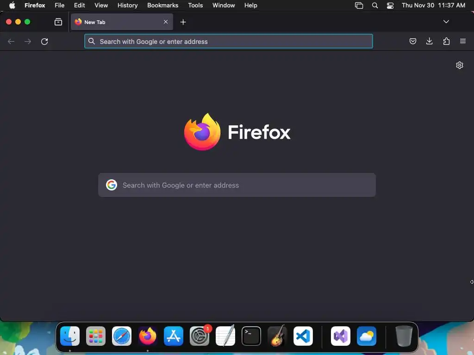Open the File menu
Viewport: 474px width, 355px height.
click(60, 5)
